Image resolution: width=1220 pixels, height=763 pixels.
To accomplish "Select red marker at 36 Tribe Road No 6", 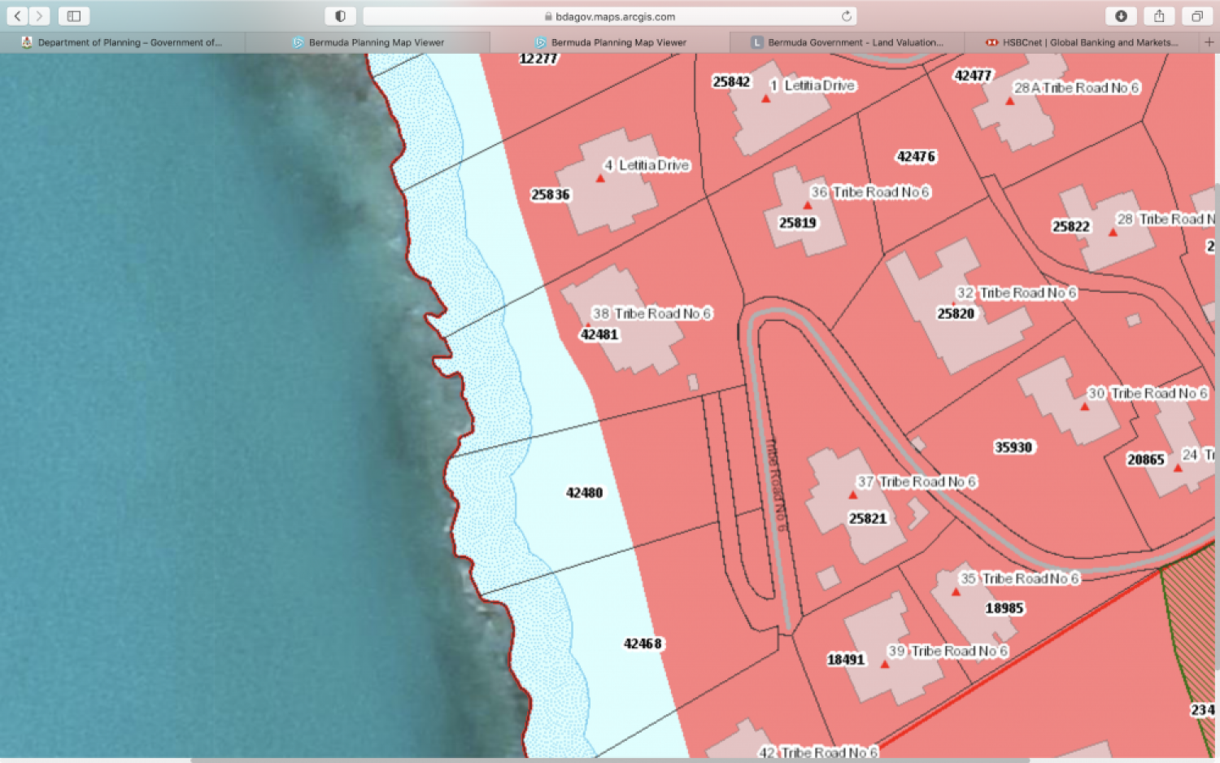I will 808,205.
